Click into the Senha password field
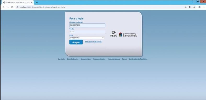 [x=87, y=32]
